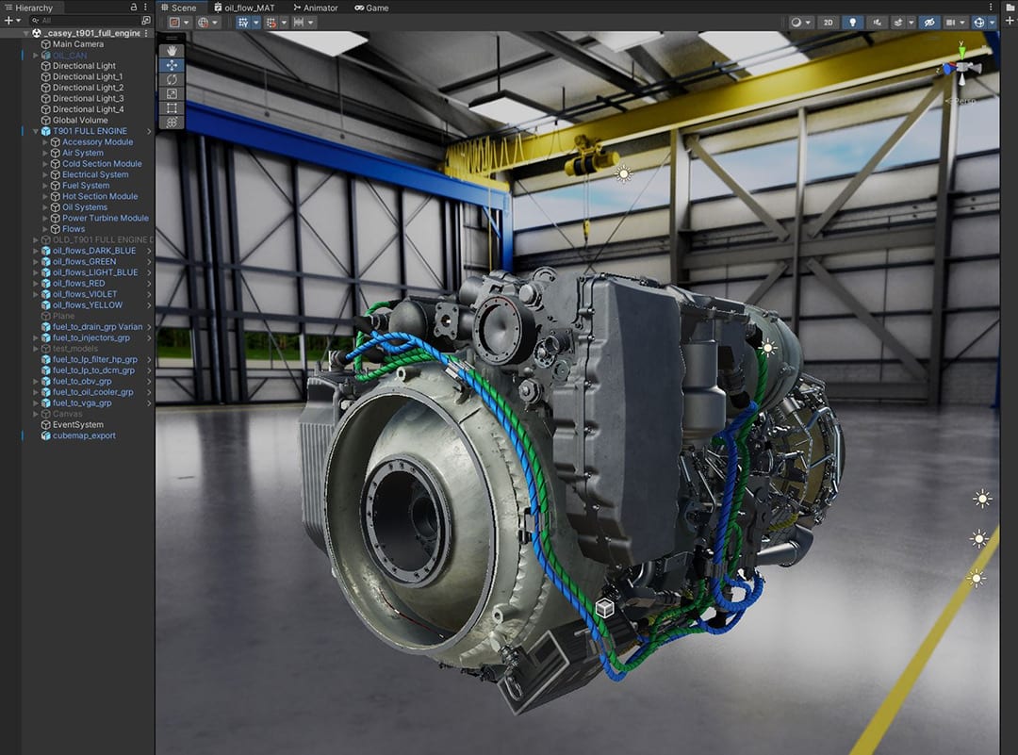Select the Scale tool

(172, 93)
